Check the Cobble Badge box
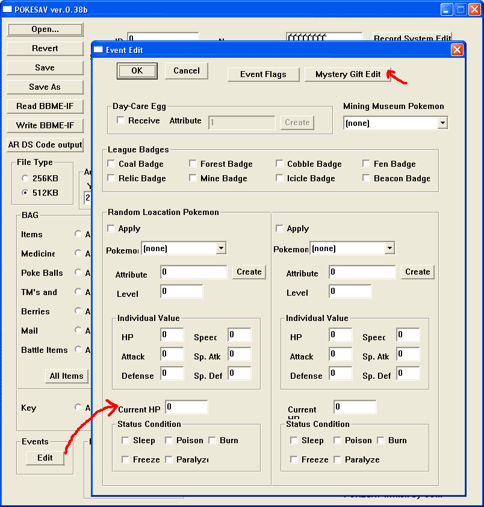The height and width of the screenshot is (507, 484). point(279,164)
